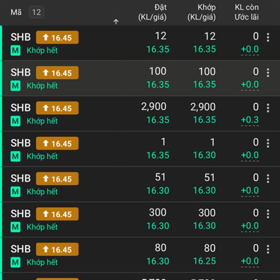Tap the 16.45 price badge on the 2,900-share order

57,108
